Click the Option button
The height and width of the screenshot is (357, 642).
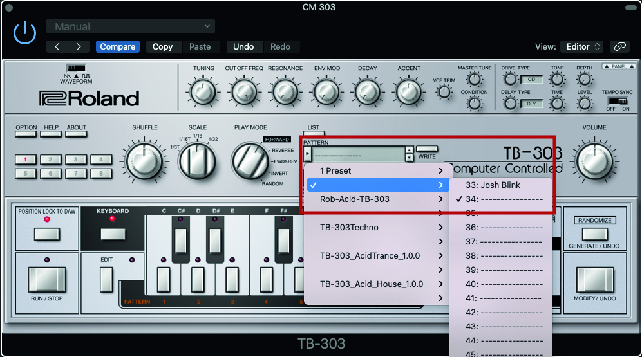[26, 134]
